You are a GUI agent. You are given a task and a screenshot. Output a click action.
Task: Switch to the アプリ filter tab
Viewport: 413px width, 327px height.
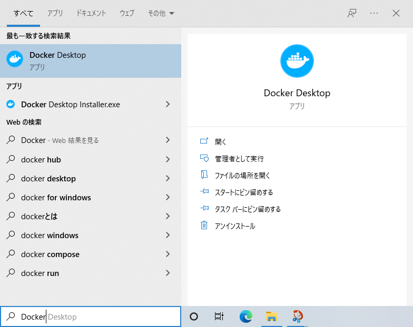click(x=55, y=13)
